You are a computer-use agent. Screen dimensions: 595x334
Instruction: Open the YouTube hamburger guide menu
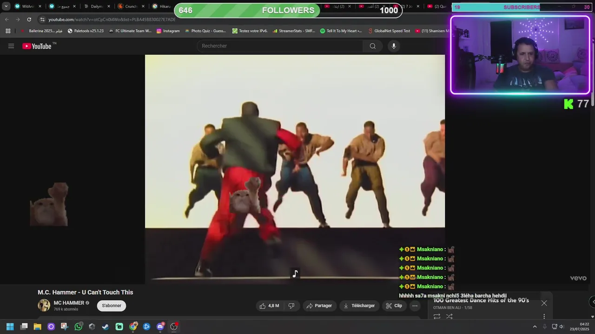click(x=11, y=46)
